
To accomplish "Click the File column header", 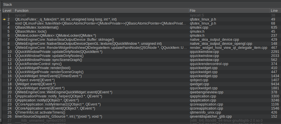I will tap(192, 10).
